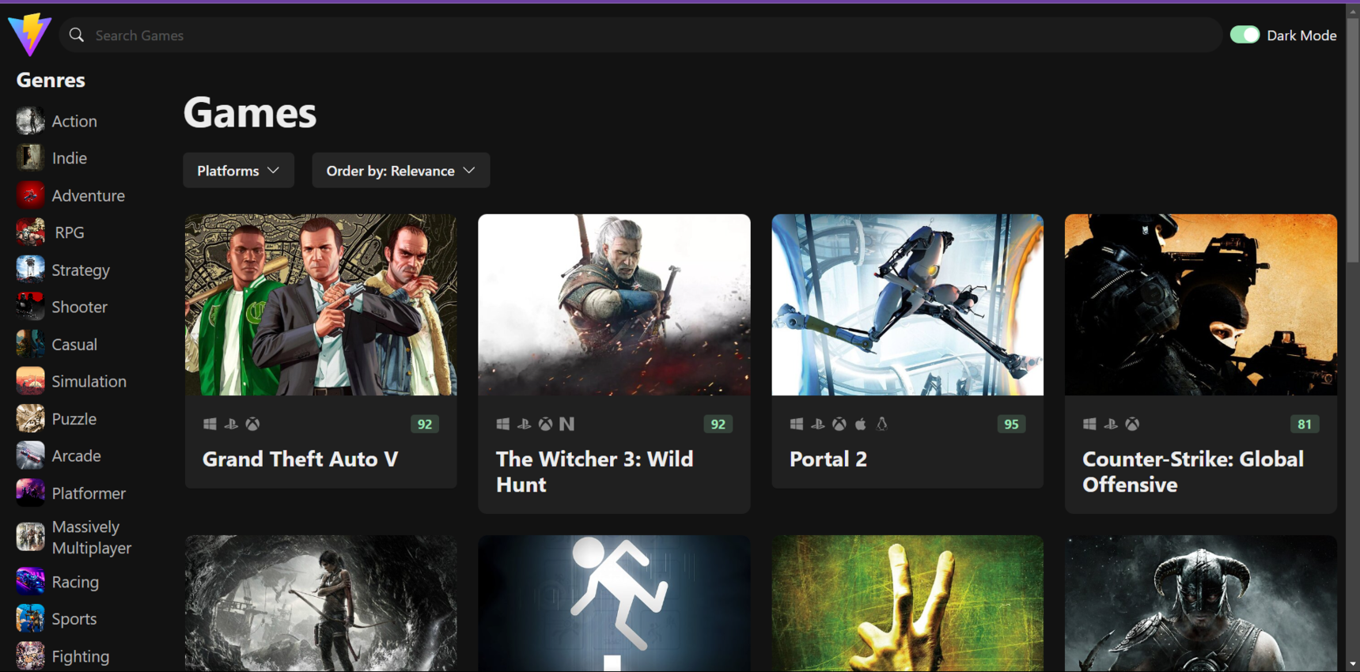Toggle the Dark Mode switch
This screenshot has height=672, width=1360.
1244,35
